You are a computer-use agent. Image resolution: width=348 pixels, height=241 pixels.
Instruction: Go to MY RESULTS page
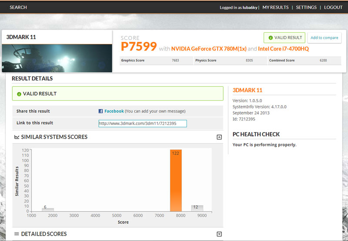point(275,7)
